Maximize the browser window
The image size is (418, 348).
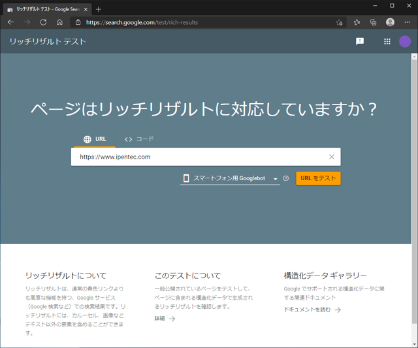click(x=392, y=6)
